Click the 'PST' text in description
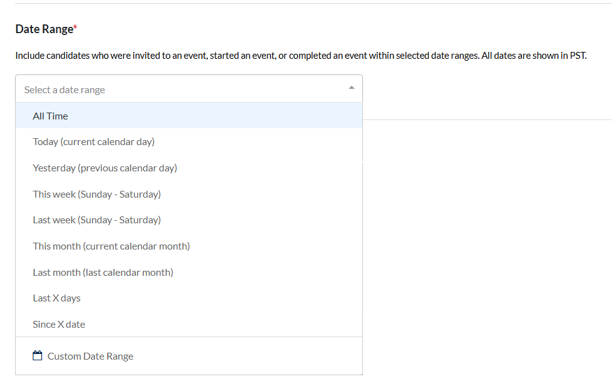The width and height of the screenshot is (612, 379). click(577, 56)
